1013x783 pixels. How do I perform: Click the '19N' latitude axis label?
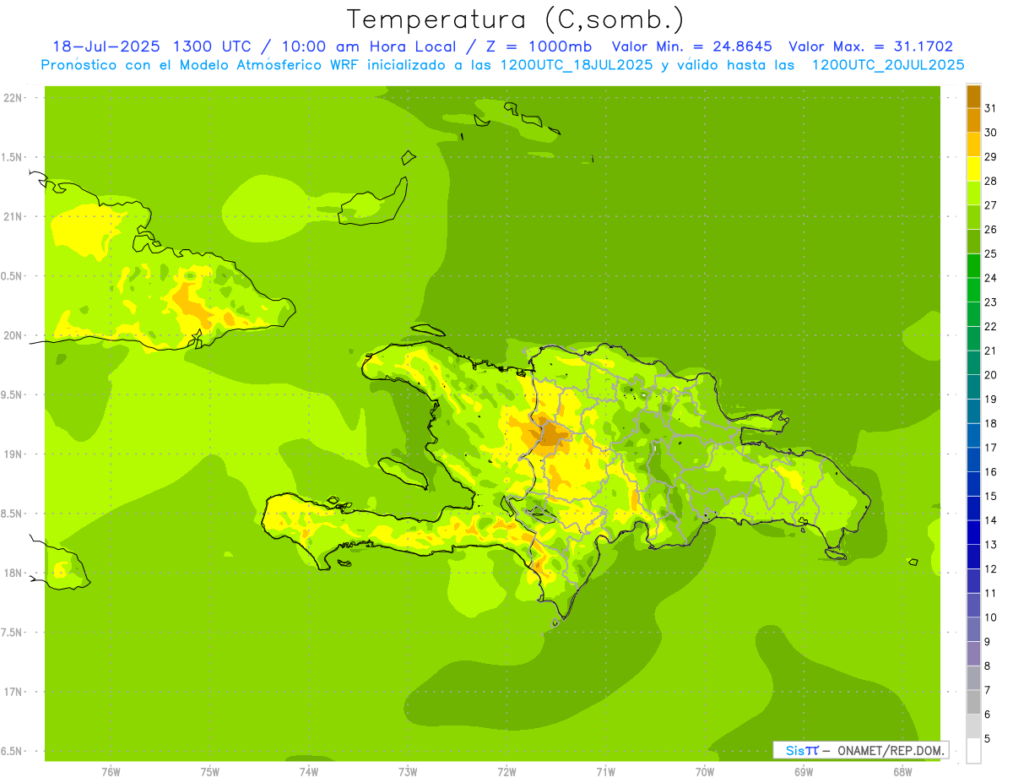(14, 454)
